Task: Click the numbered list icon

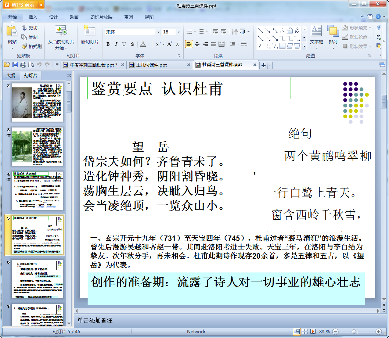Action: (201, 32)
